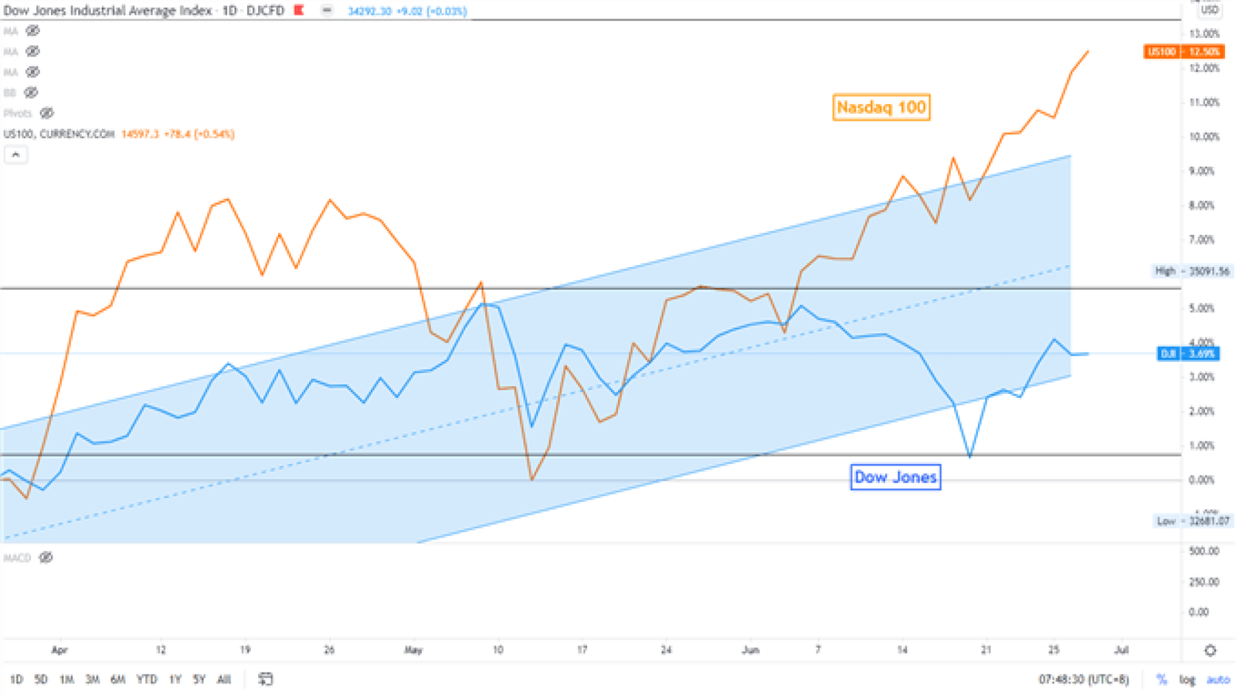Toggle visibility of the BB indicator
The image size is (1236, 695).
point(31,93)
